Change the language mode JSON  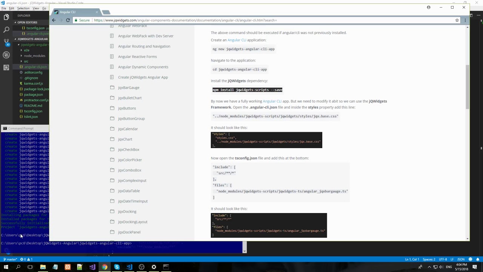461,259
